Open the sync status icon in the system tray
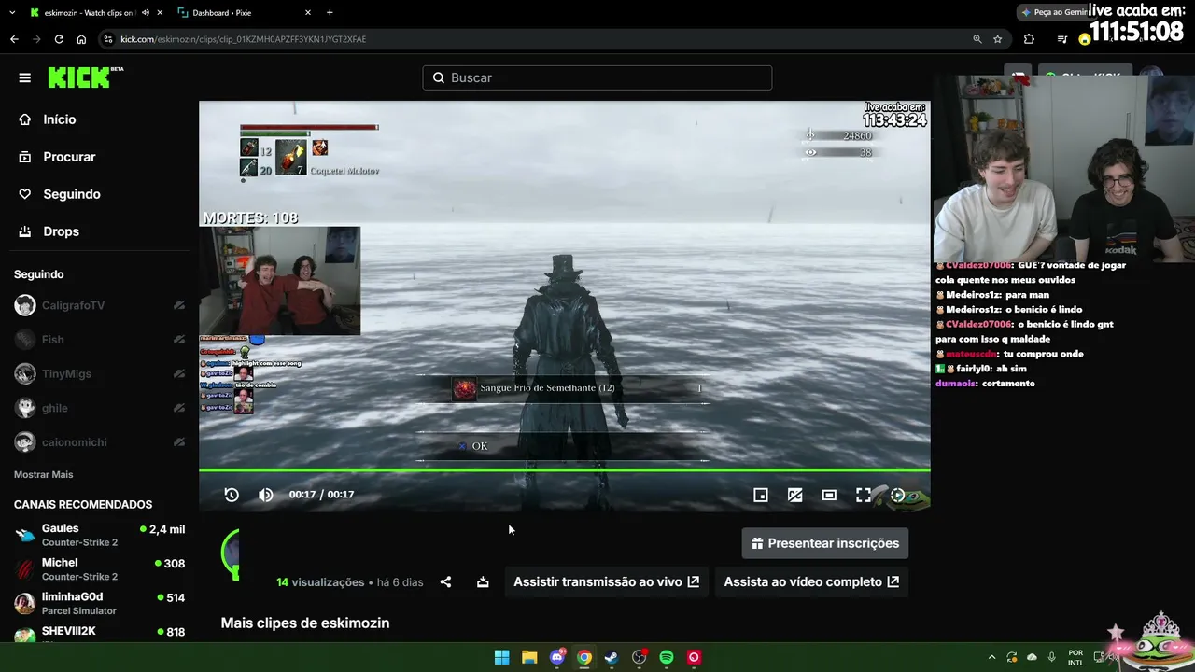This screenshot has height=672, width=1195. tap(1012, 657)
